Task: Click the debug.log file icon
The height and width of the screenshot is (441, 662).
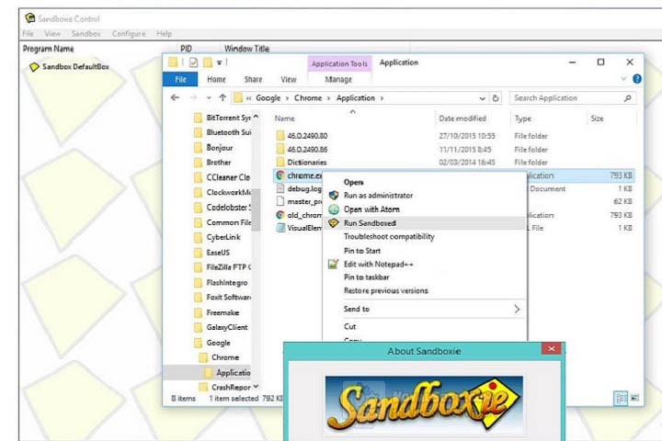Action: pyautogui.click(x=280, y=188)
